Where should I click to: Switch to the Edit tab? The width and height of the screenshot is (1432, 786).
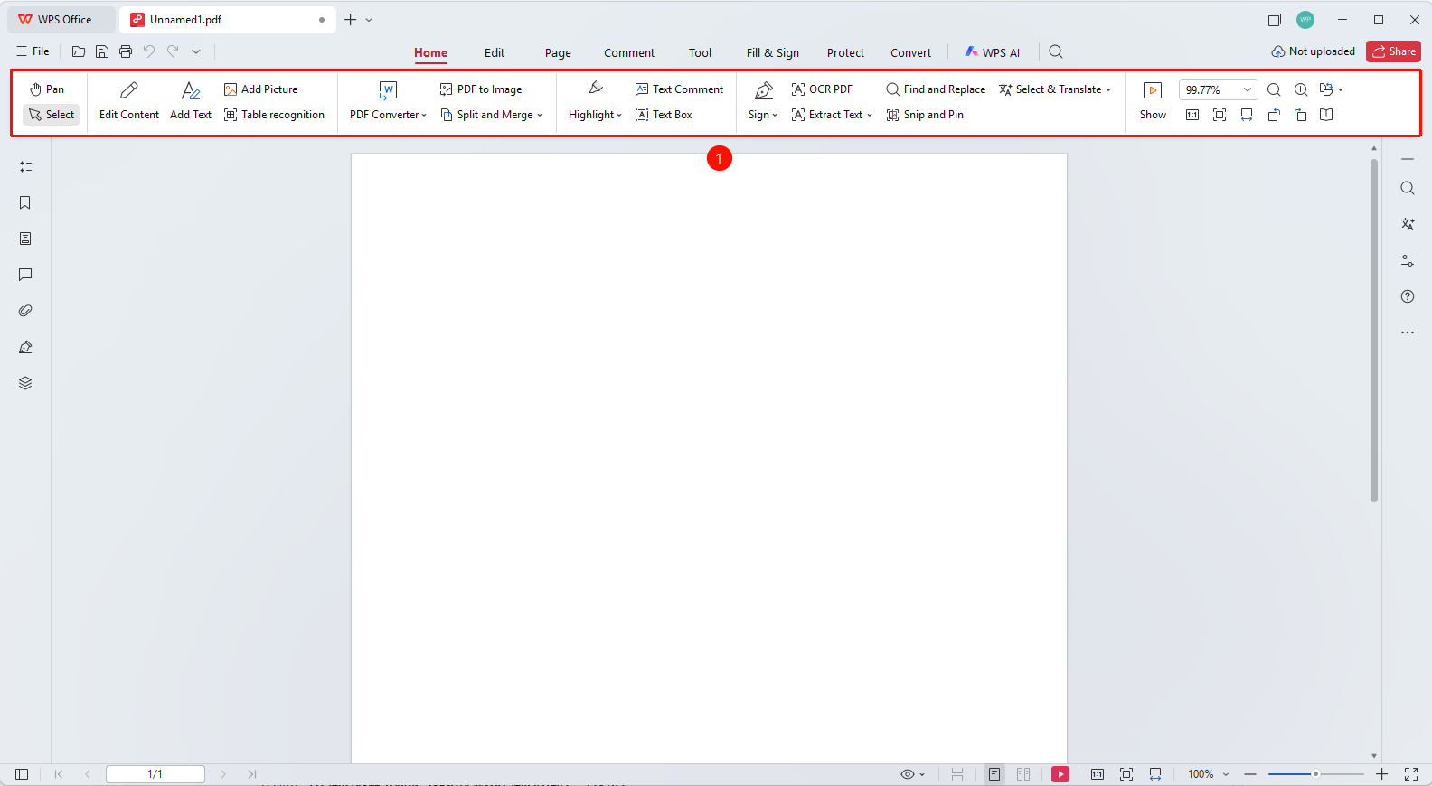click(495, 52)
